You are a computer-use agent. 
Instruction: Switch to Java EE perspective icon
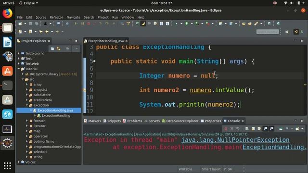[296, 32]
